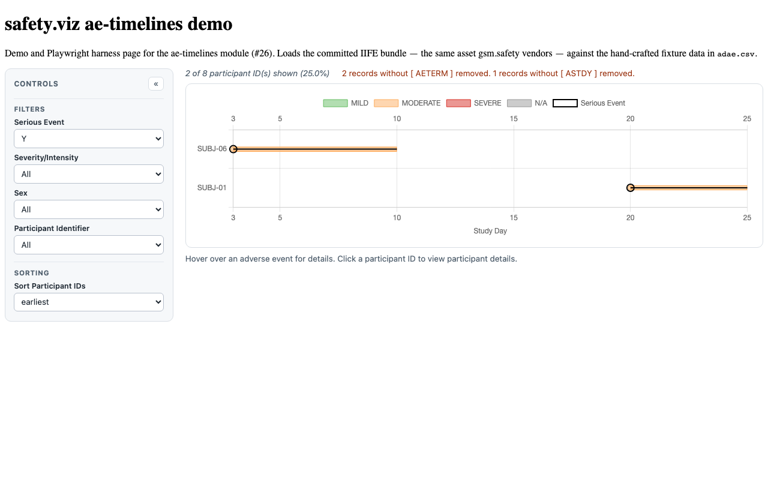Collapse the Controls panel with the chevron button
The height and width of the screenshot is (480, 768).
(156, 84)
